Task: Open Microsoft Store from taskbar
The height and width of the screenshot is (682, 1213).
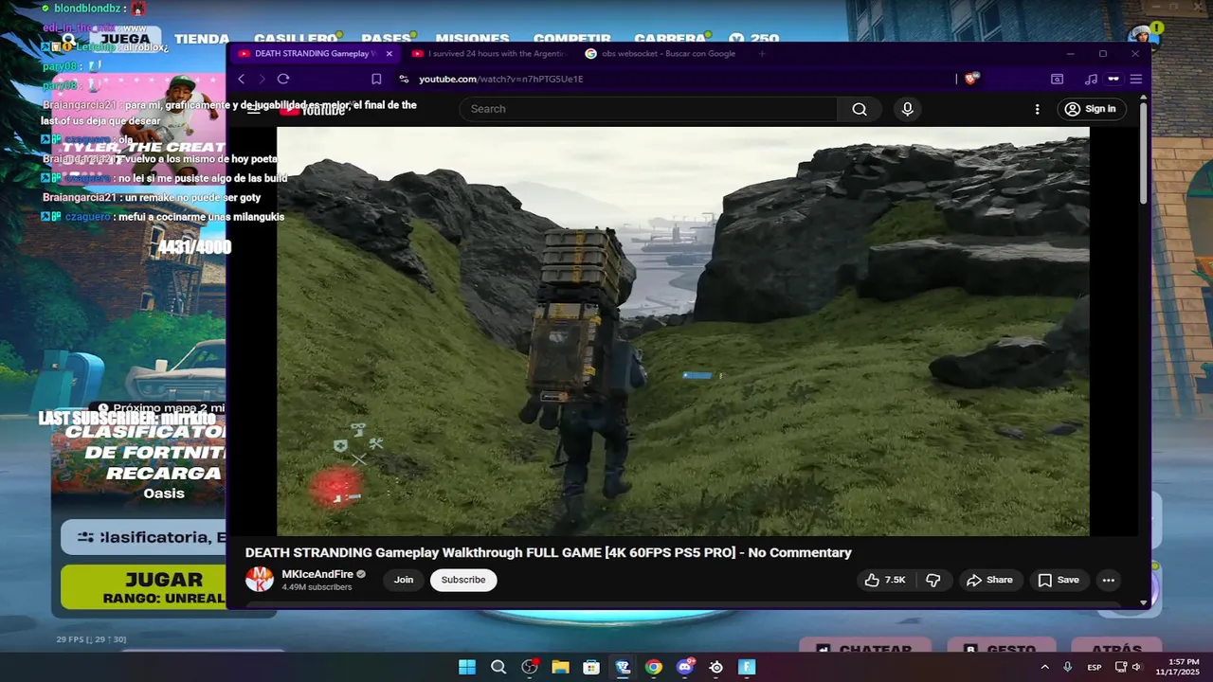Action: [x=591, y=667]
